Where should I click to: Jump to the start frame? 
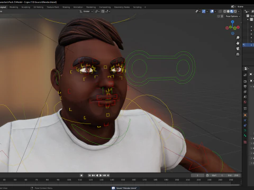pos(89,175)
